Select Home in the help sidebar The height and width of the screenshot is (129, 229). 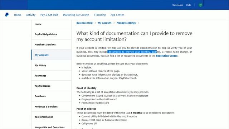pos(52,24)
